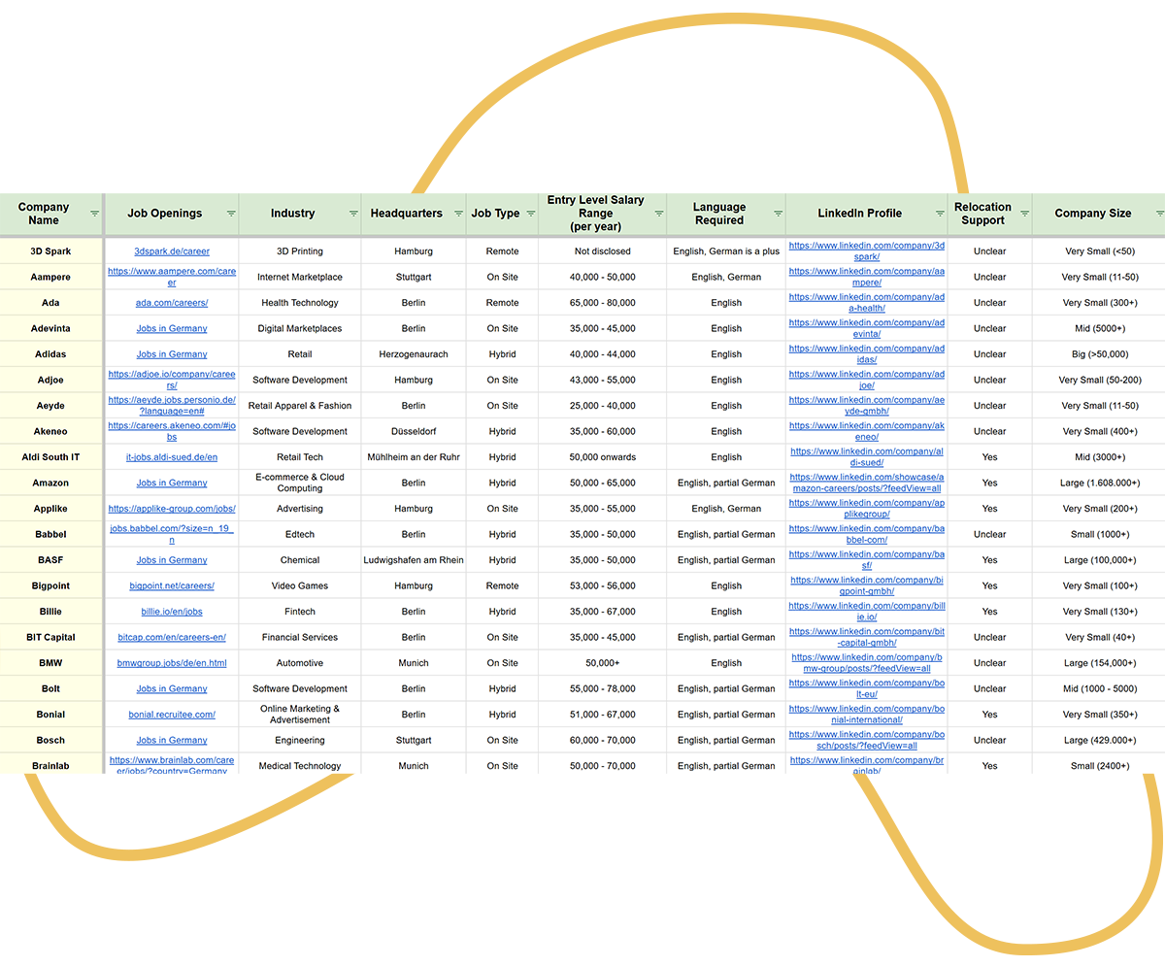Select the Mid (1000 - 5000) size cell
Image resolution: width=1165 pixels, height=967 pixels.
(x=1100, y=688)
